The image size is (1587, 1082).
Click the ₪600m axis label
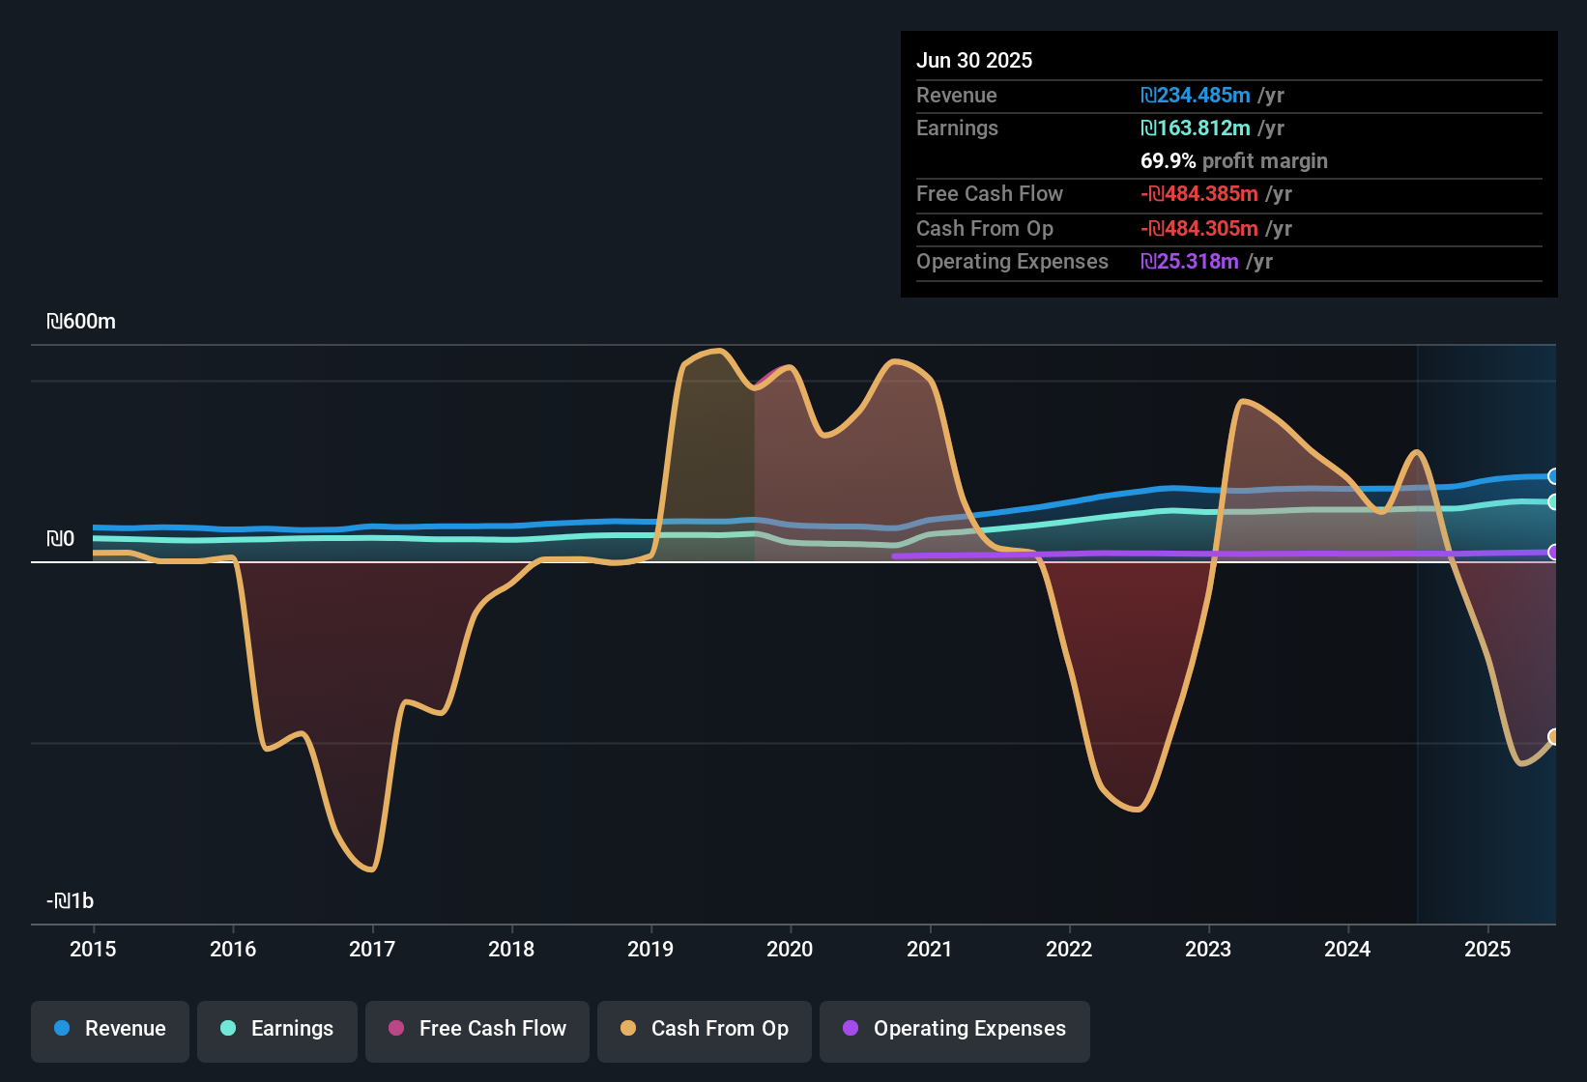[81, 321]
